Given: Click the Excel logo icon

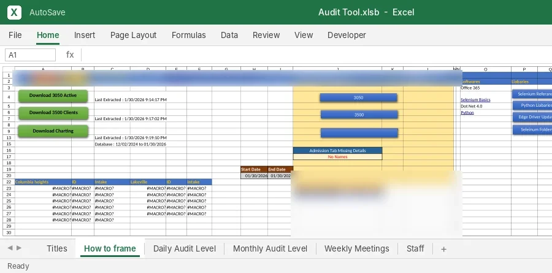Looking at the screenshot, I should [x=14, y=12].
